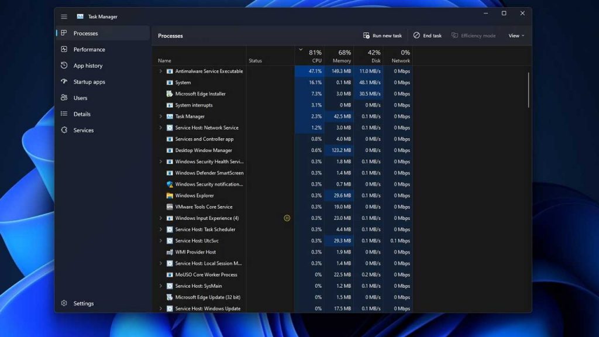
Task: Open Settings in the sidebar
Action: (x=103, y=303)
